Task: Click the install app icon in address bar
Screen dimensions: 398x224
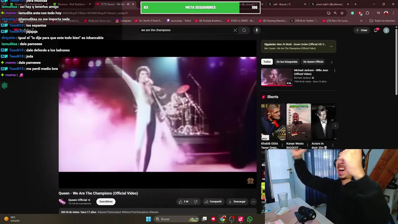Action: pos(329,13)
